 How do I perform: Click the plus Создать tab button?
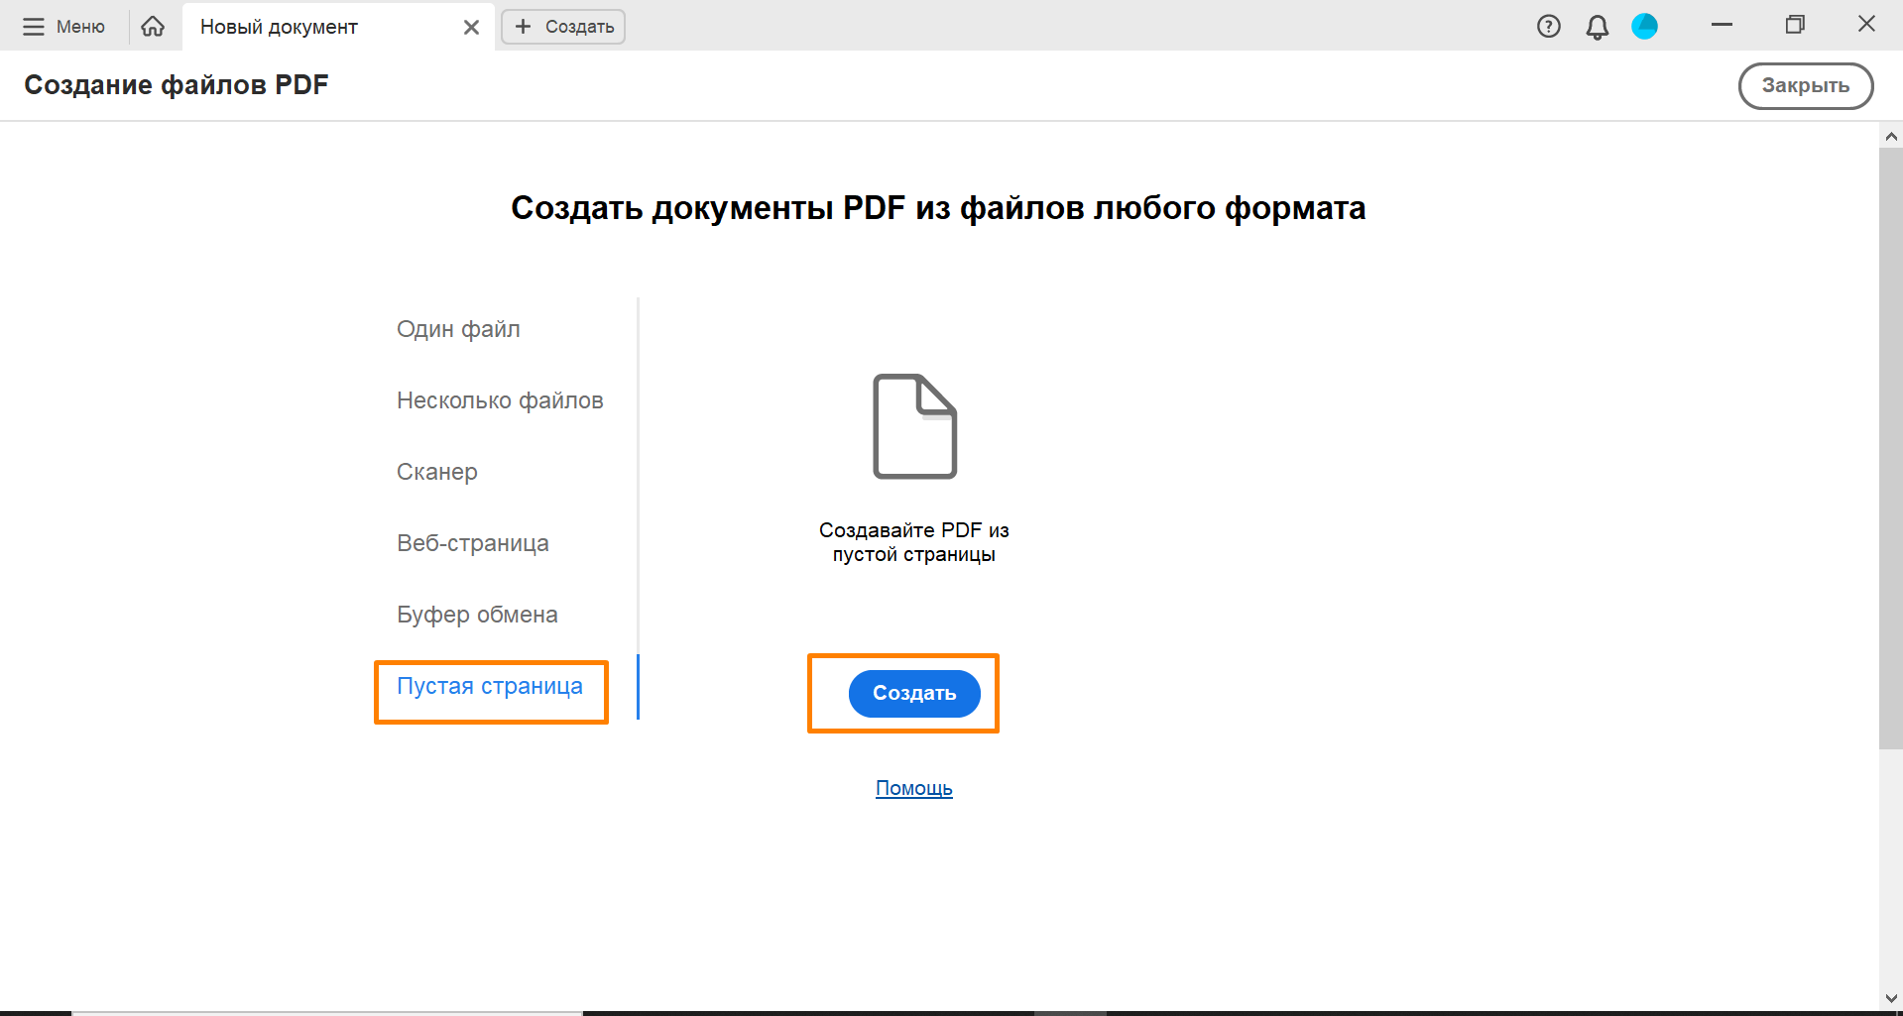pos(563,27)
